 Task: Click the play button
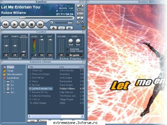[x=14, y=24]
